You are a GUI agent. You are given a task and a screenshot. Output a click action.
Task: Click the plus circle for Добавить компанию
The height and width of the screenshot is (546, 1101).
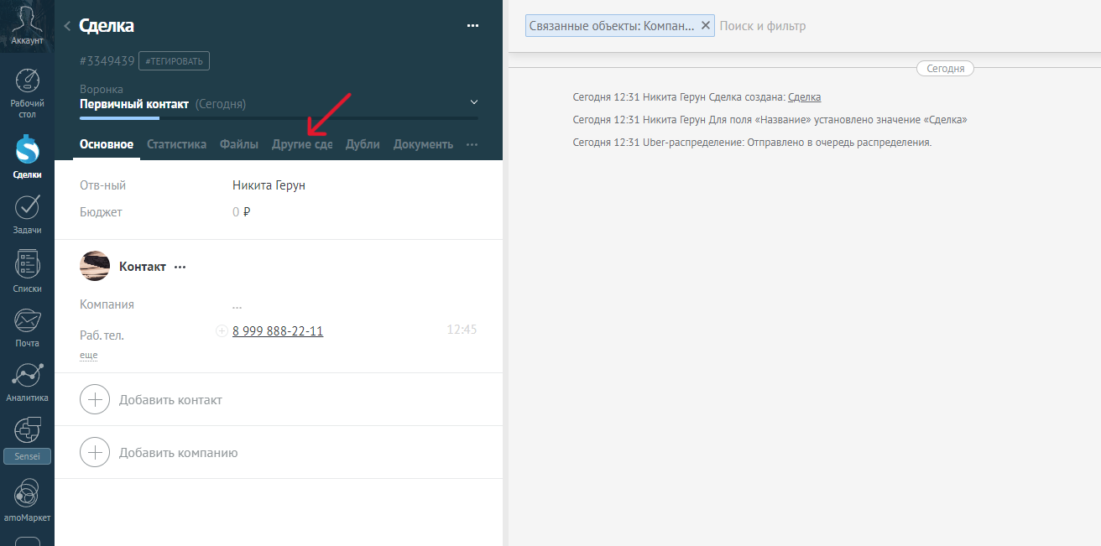click(95, 453)
